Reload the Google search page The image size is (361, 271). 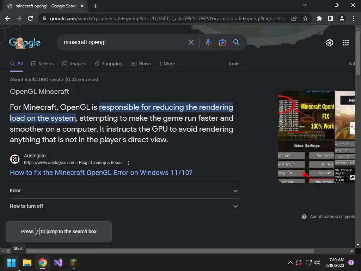tap(30, 18)
